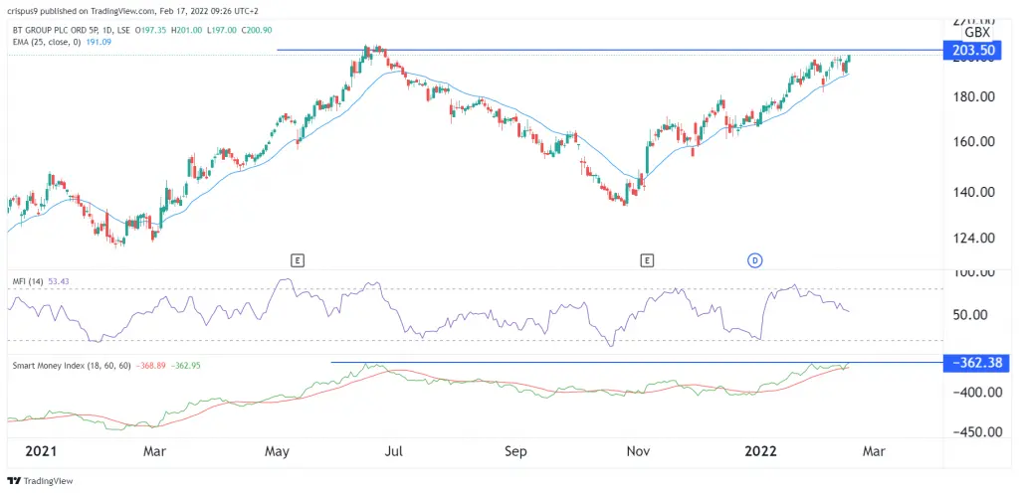
Task: Click the Jul time axis label
Action: [393, 451]
